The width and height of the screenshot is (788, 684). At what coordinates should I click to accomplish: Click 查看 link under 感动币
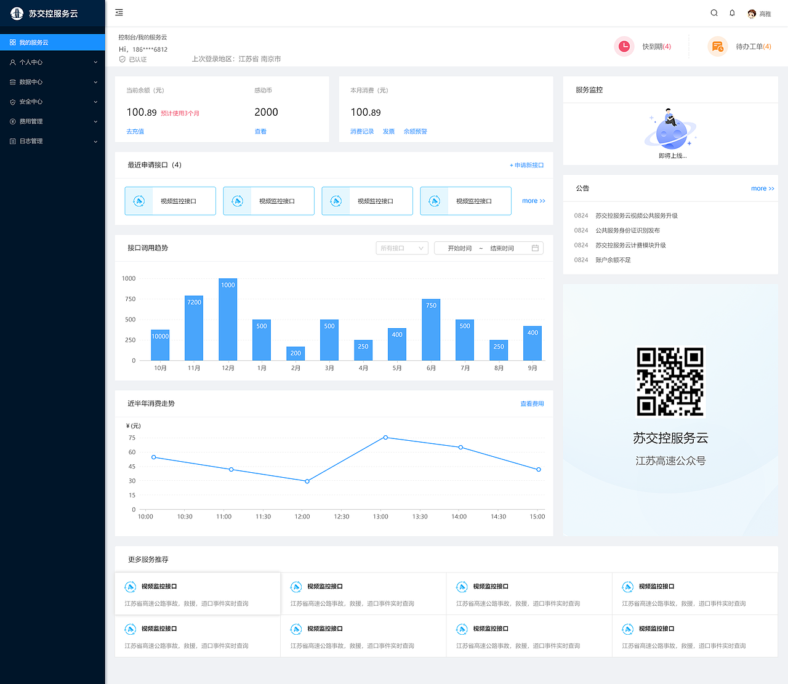260,131
